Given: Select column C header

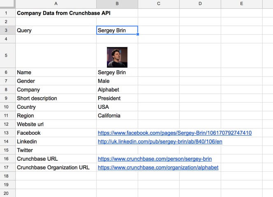Looking at the screenshot, I should pos(159,4).
